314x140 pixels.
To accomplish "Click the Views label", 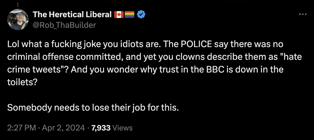I will 122,128.
